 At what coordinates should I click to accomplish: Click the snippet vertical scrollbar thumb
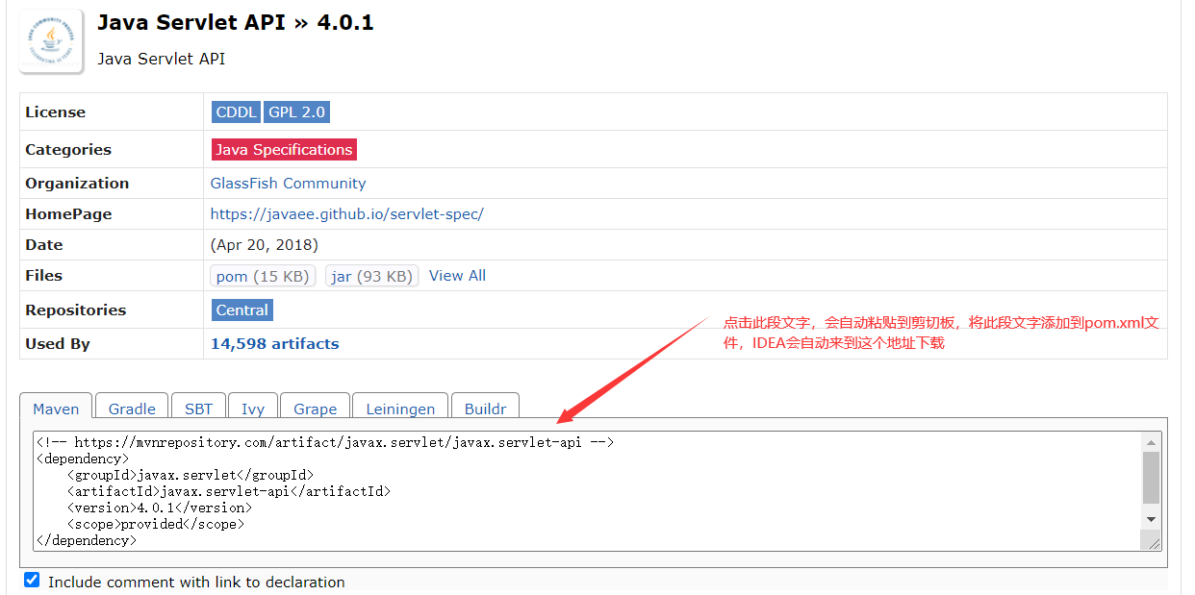[1152, 478]
